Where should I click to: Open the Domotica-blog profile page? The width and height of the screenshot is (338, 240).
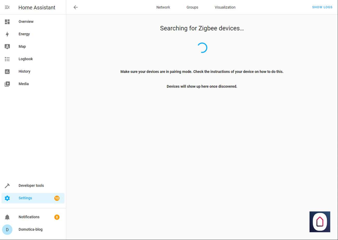(33, 230)
